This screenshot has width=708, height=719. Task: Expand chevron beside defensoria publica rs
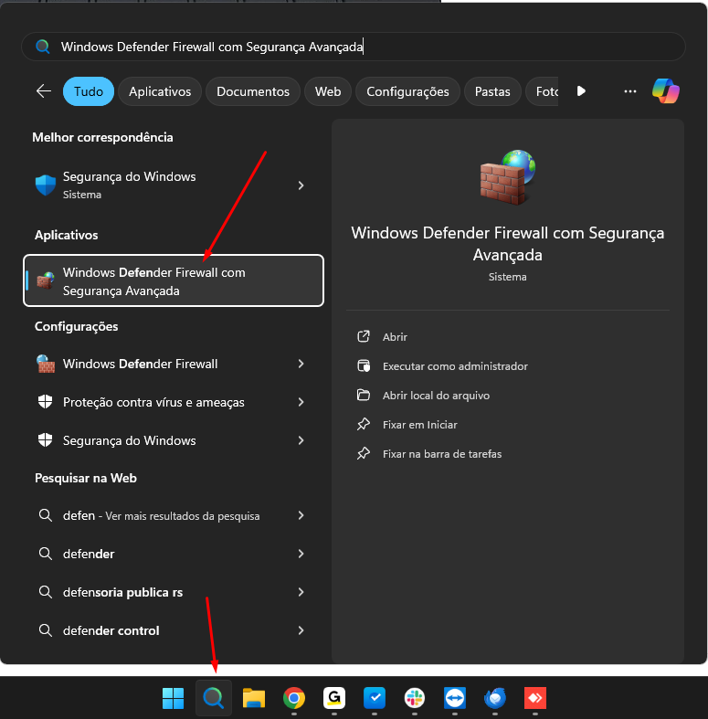(x=301, y=592)
